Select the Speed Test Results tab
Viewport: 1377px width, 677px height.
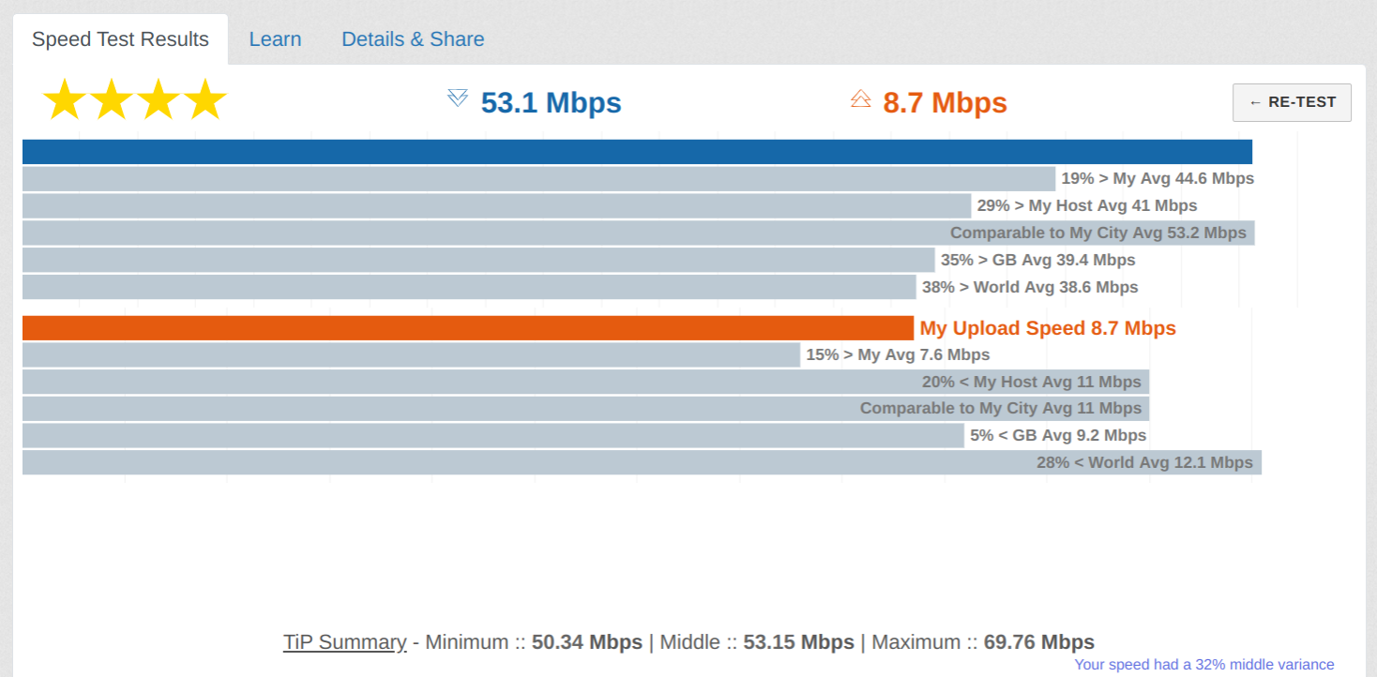[120, 39]
